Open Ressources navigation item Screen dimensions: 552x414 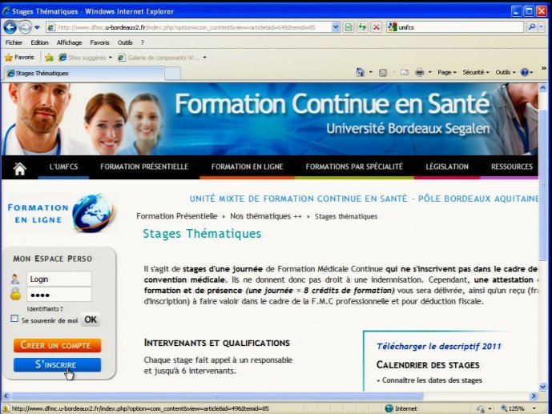pos(511,167)
